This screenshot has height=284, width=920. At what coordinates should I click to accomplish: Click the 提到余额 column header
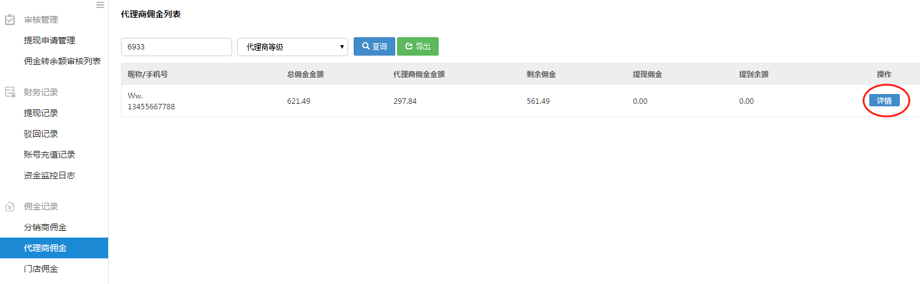click(x=754, y=75)
